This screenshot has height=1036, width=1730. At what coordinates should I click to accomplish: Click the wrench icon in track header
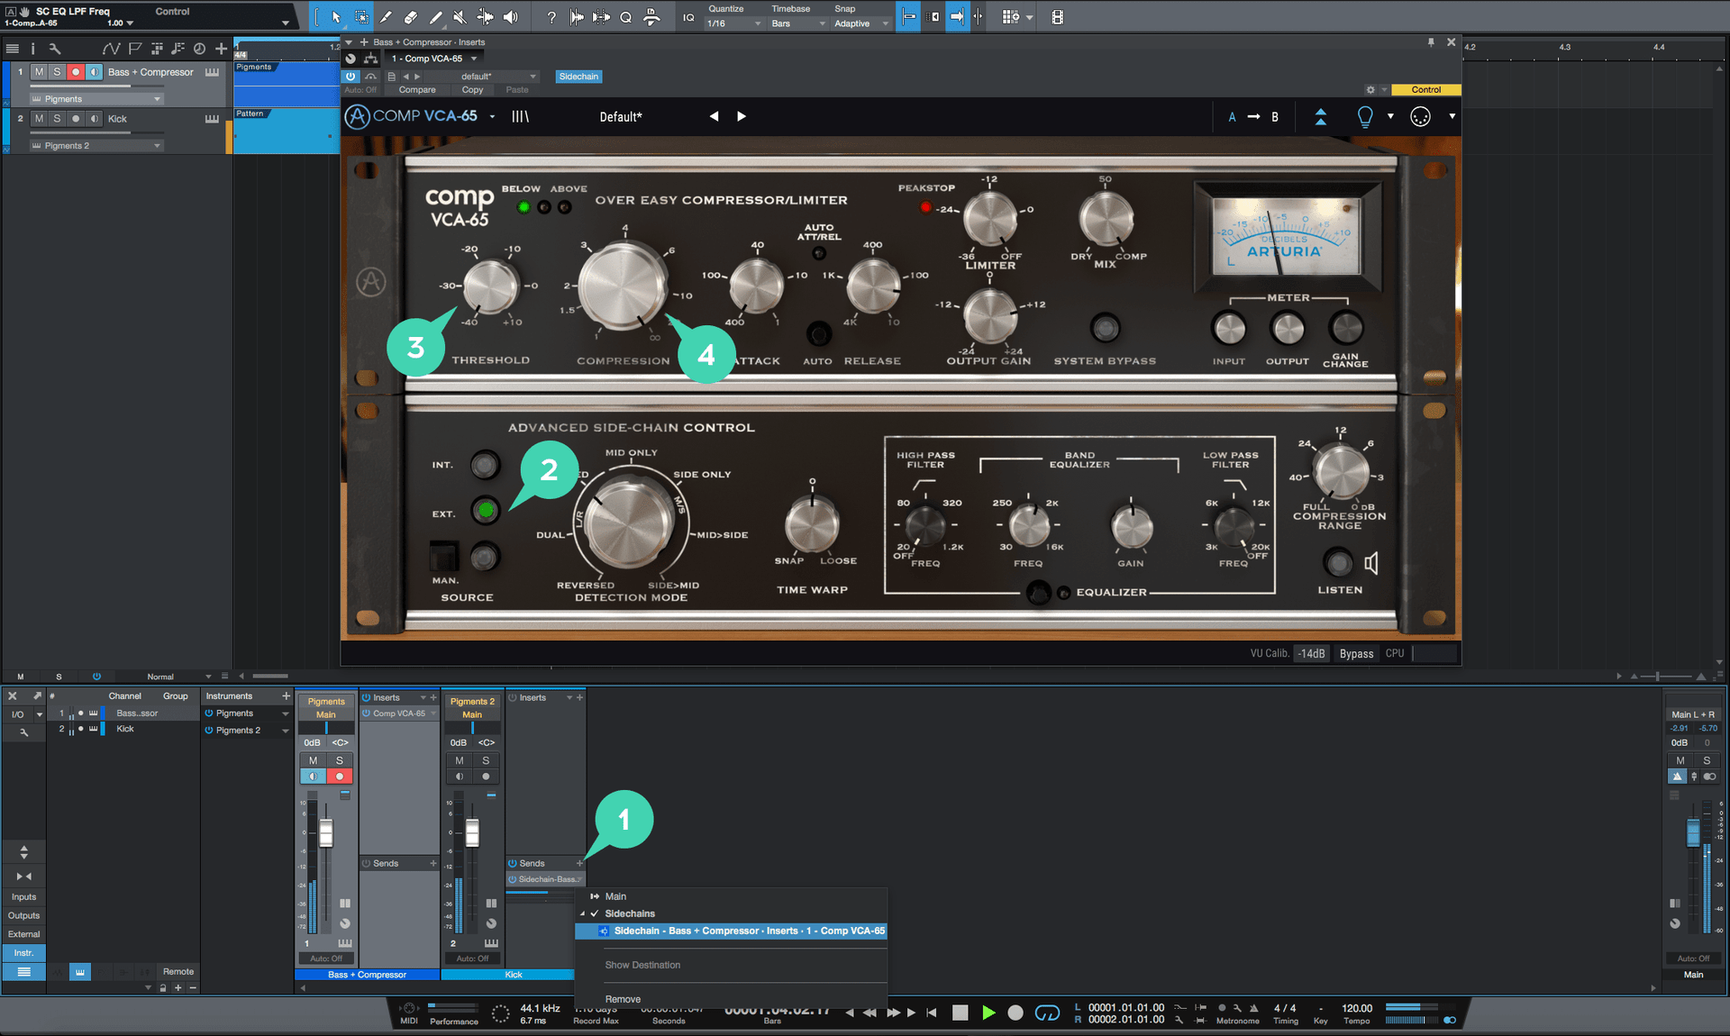55,49
